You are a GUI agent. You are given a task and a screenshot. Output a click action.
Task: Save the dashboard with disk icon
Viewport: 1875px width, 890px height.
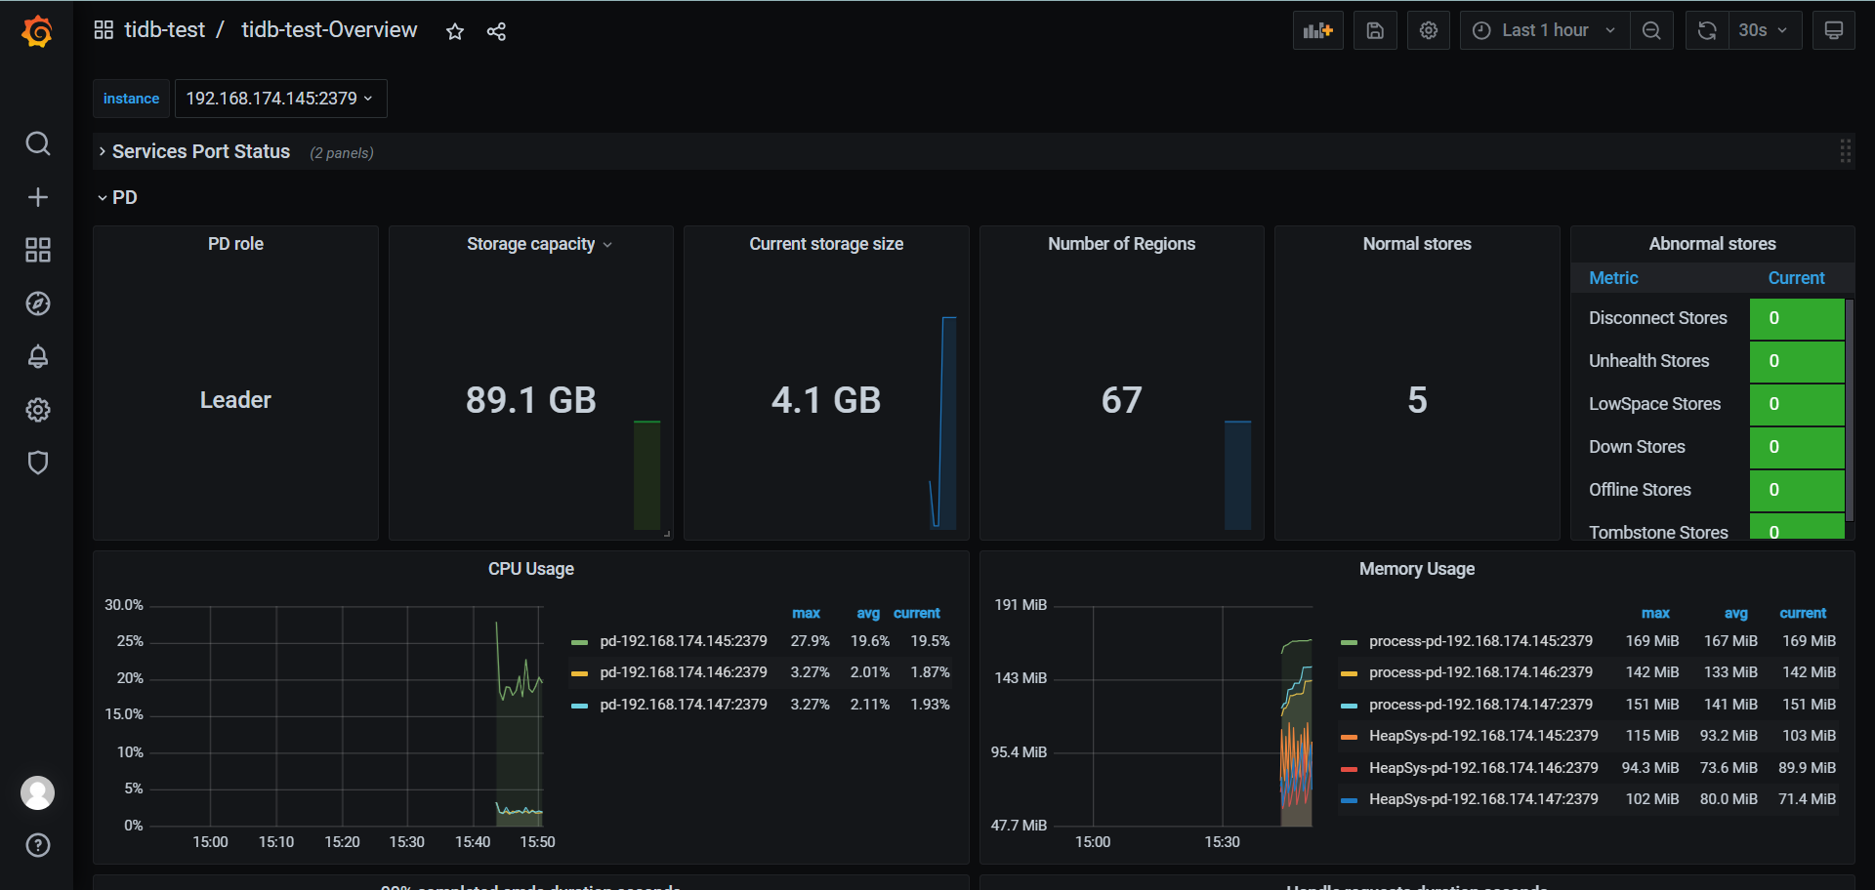1375,30
